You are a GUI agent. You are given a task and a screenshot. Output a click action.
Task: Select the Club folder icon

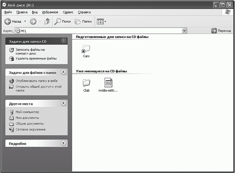click(x=86, y=82)
